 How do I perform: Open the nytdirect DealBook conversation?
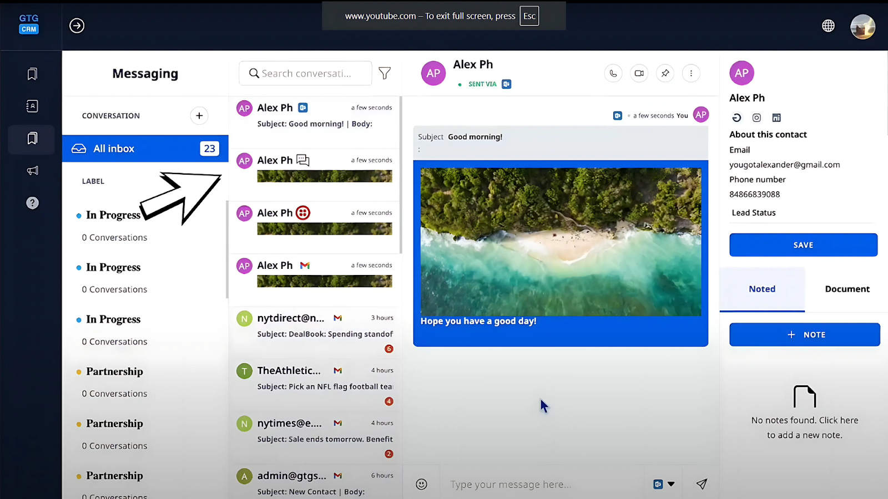point(315,333)
